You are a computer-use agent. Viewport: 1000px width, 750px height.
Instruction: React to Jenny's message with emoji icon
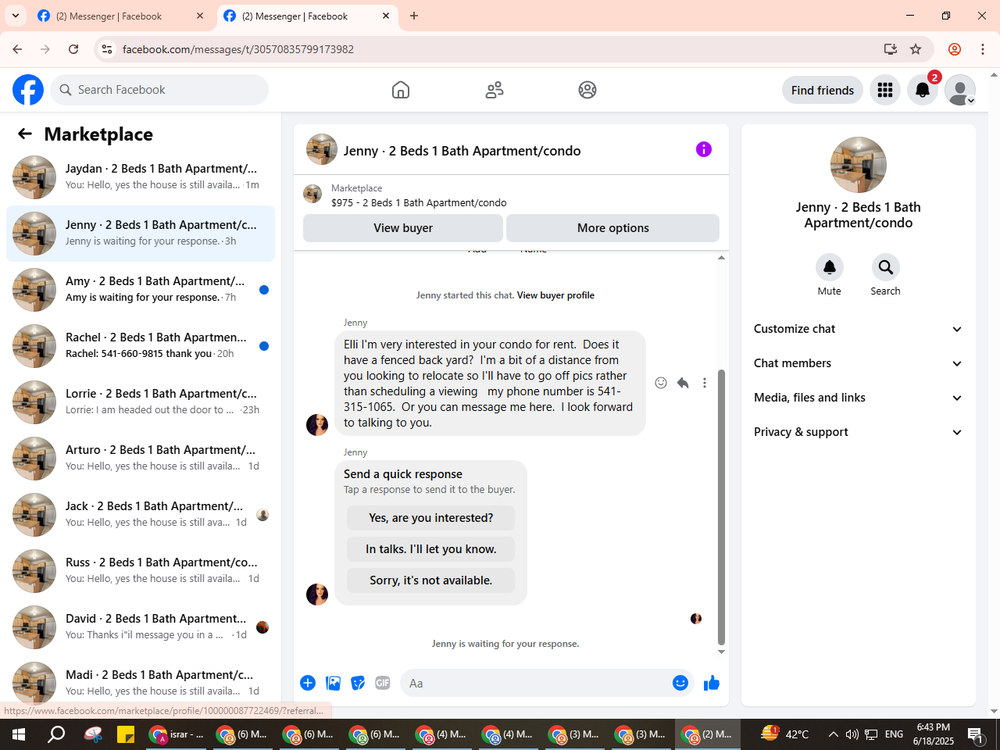pos(661,383)
